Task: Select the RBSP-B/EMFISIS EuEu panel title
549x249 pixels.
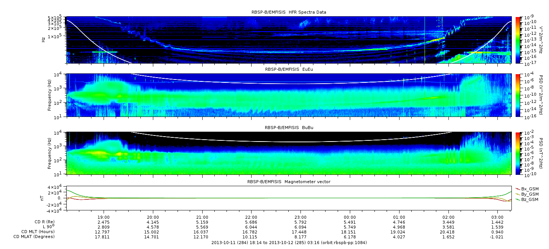Action: click(x=289, y=70)
